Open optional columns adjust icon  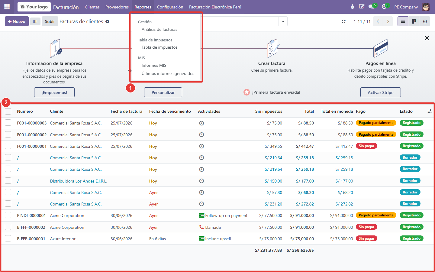(430, 111)
